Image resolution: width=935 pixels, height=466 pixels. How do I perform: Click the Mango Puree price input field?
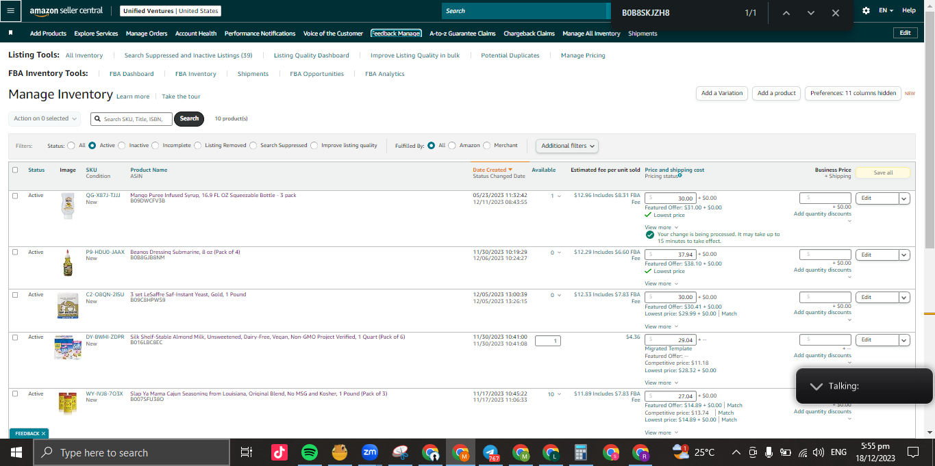click(671, 198)
